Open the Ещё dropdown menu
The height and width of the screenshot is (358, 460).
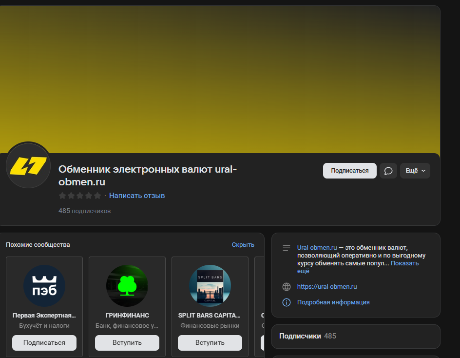pos(415,171)
